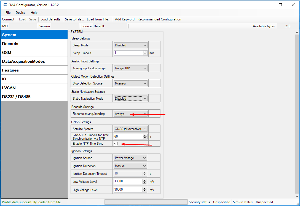Click the Low Voltage Level input field
This screenshot has width=300, height=206.
[x=128, y=182]
